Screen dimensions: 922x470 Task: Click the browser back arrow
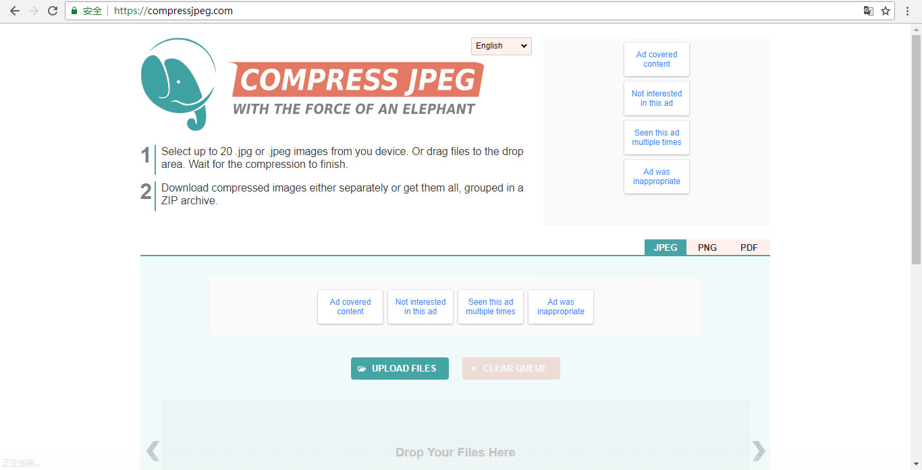point(15,11)
